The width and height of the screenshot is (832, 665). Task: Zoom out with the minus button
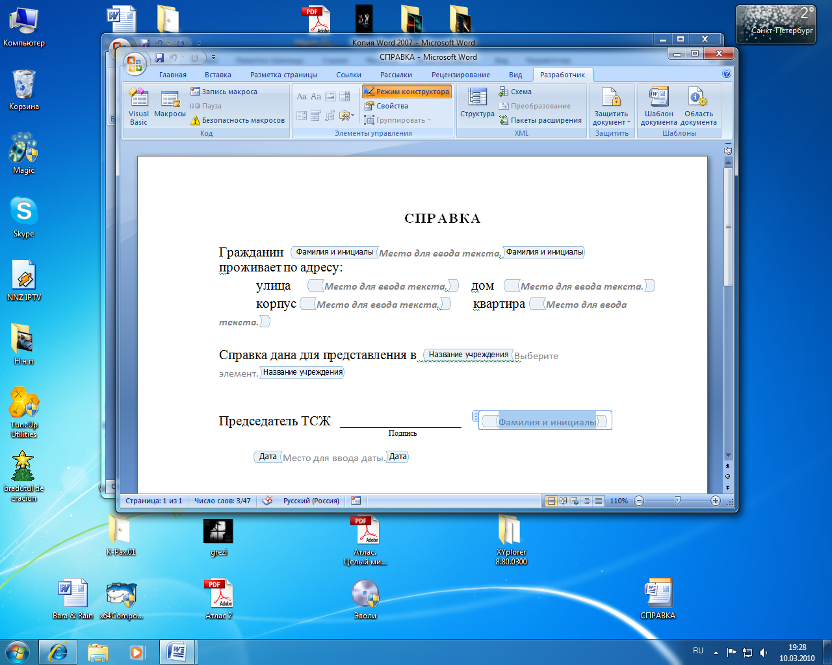pos(639,501)
